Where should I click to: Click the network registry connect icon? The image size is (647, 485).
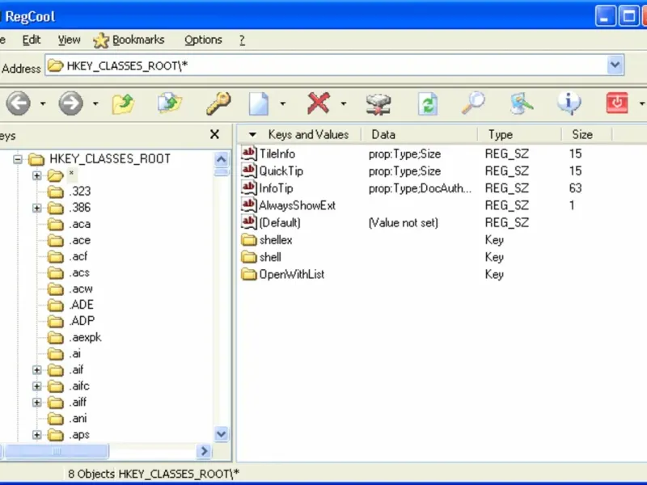(x=378, y=104)
